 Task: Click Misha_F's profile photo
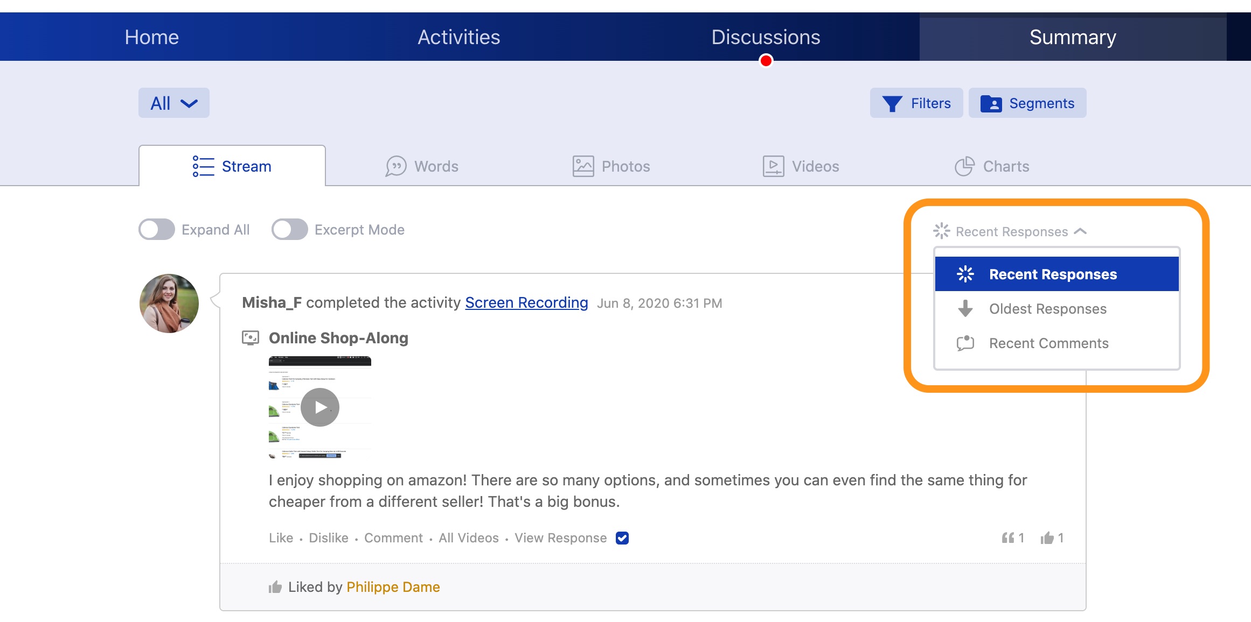[x=169, y=303]
